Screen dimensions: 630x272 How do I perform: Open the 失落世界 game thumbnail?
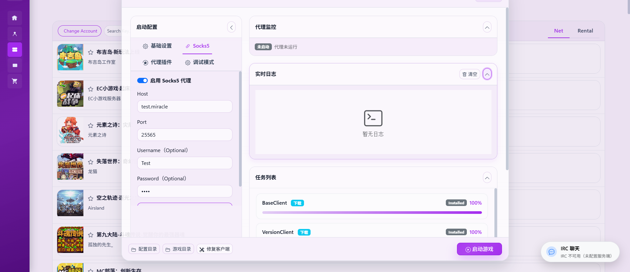click(x=70, y=167)
